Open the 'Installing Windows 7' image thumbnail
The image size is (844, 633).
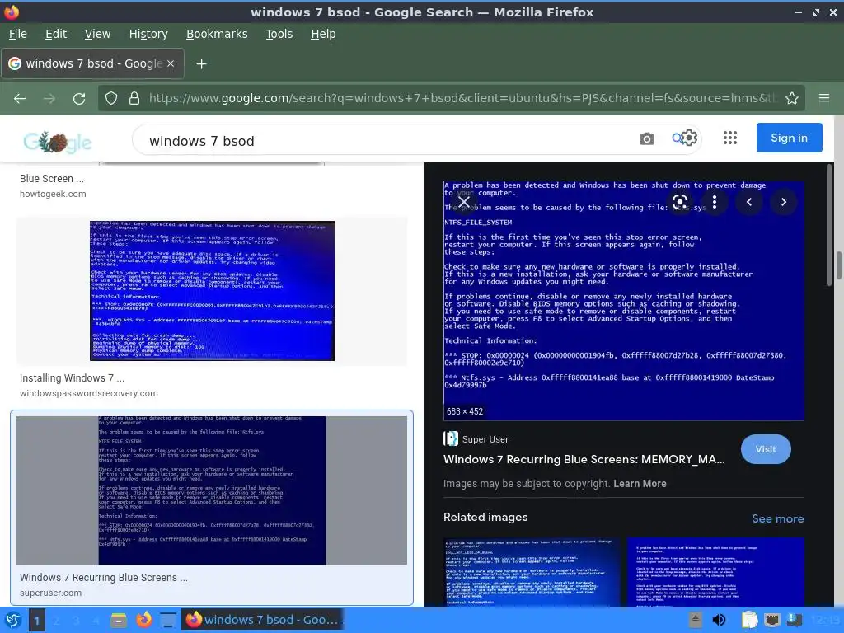(x=212, y=291)
